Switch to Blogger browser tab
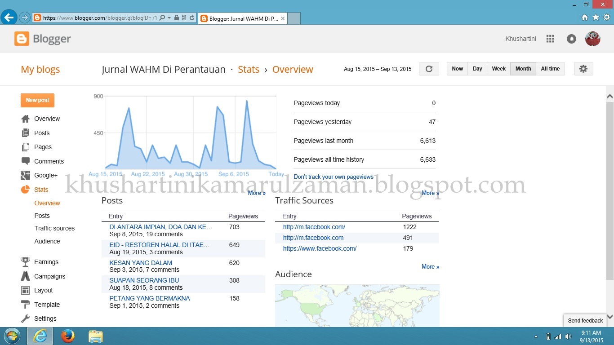 [242, 18]
